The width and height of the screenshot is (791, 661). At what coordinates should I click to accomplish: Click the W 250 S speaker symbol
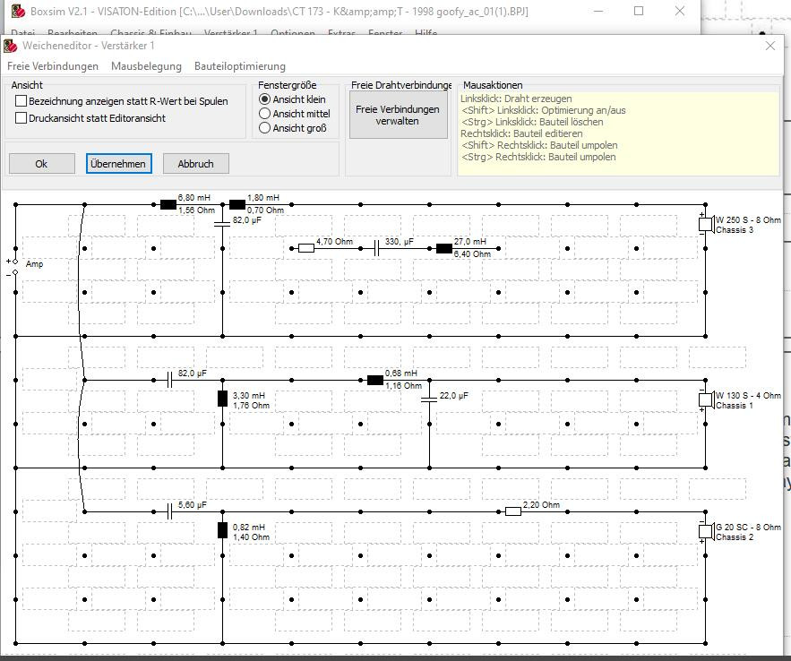pyautogui.click(x=706, y=224)
